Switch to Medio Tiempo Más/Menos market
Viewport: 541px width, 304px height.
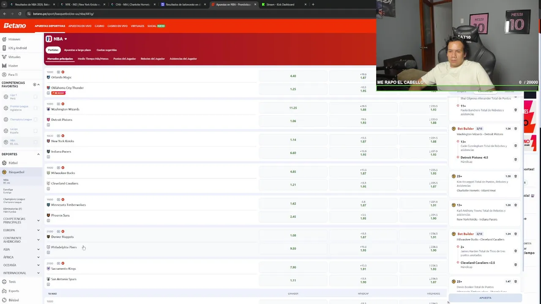tap(93, 59)
